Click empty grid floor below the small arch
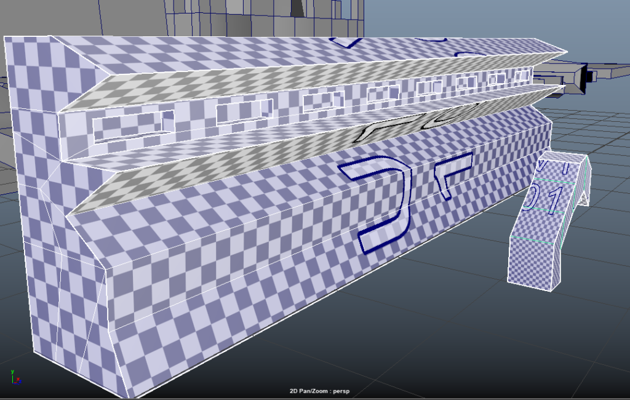 click(x=523, y=332)
